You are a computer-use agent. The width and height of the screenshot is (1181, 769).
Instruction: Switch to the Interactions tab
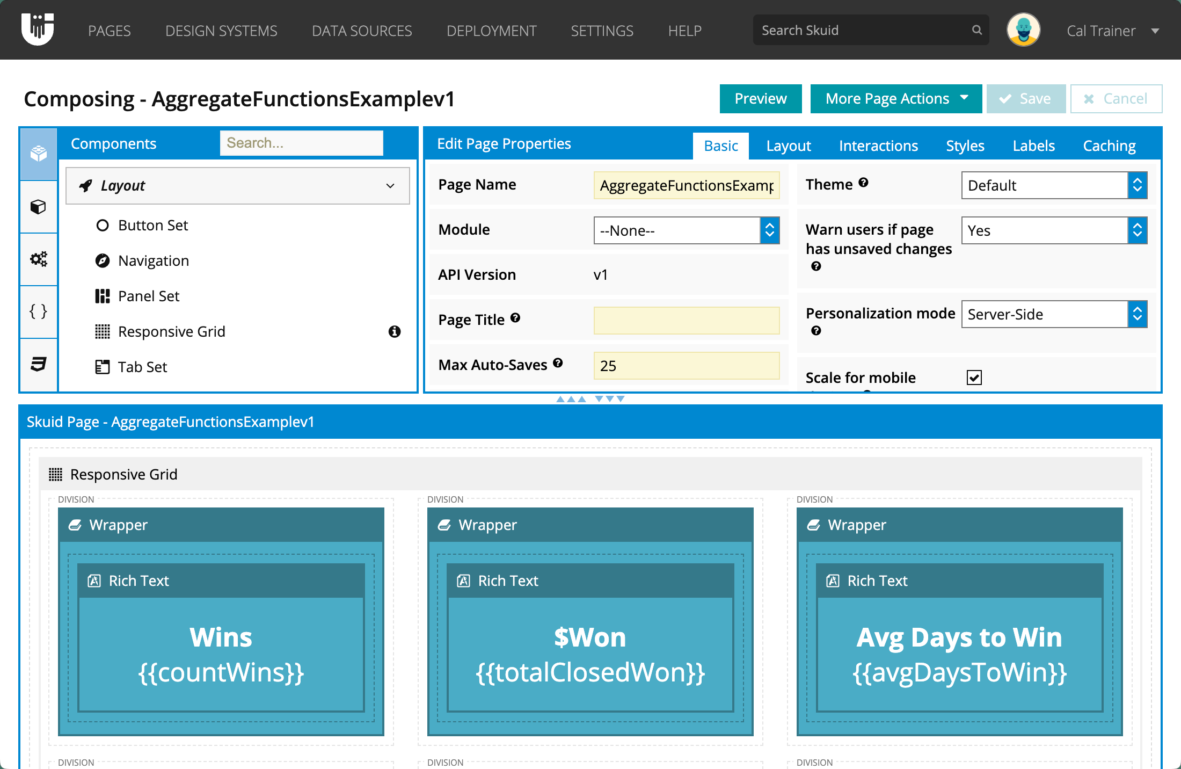coord(878,146)
